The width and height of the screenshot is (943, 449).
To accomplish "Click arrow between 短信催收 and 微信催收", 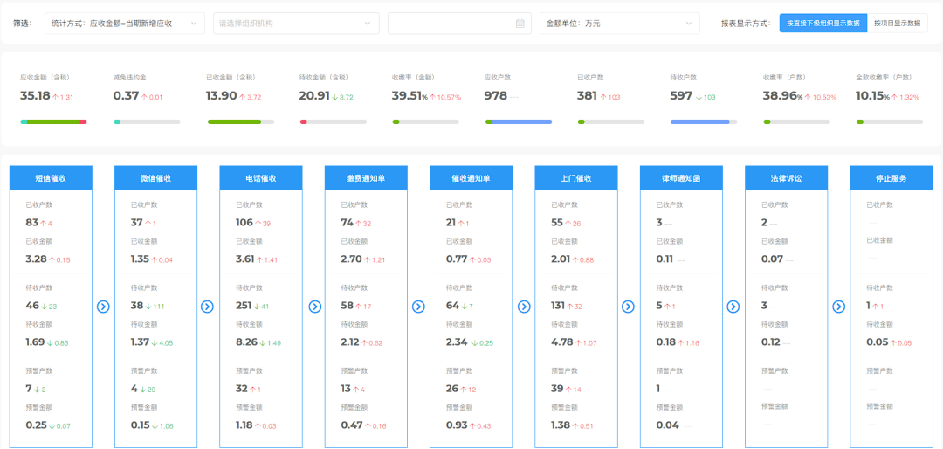I will pyautogui.click(x=103, y=307).
